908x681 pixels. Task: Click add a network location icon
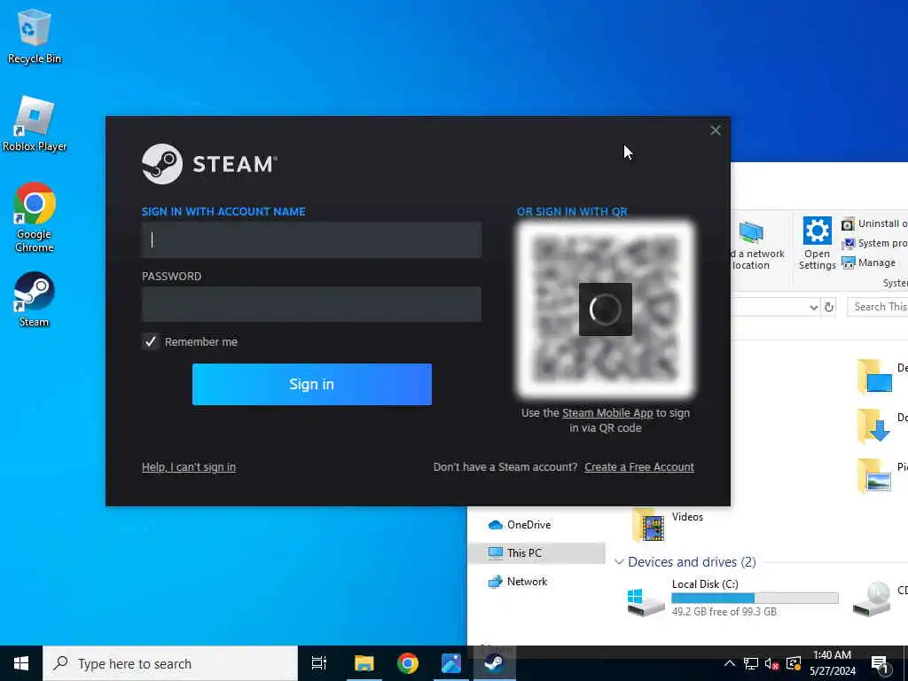[x=751, y=232]
